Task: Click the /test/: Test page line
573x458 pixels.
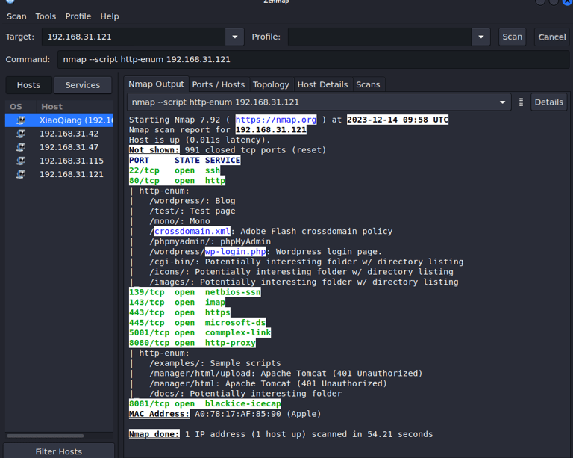Action: pyautogui.click(x=192, y=211)
